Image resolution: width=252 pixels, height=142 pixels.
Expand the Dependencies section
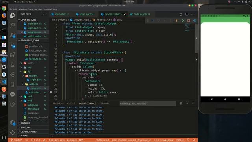[x=28, y=131]
